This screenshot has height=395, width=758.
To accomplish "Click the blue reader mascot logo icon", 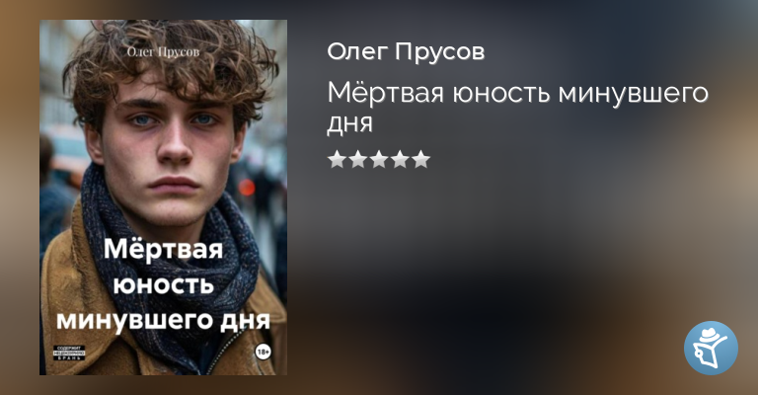I will 711,348.
